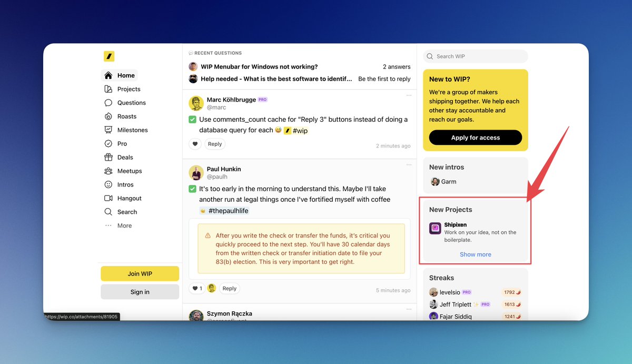
Task: Click levelsio avatar in Streaks
Action: [433, 292]
